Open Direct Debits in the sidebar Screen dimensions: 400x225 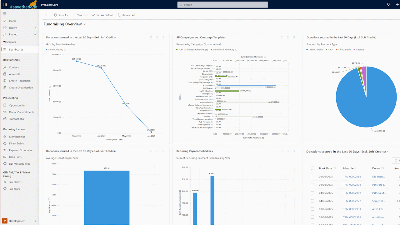click(19, 143)
